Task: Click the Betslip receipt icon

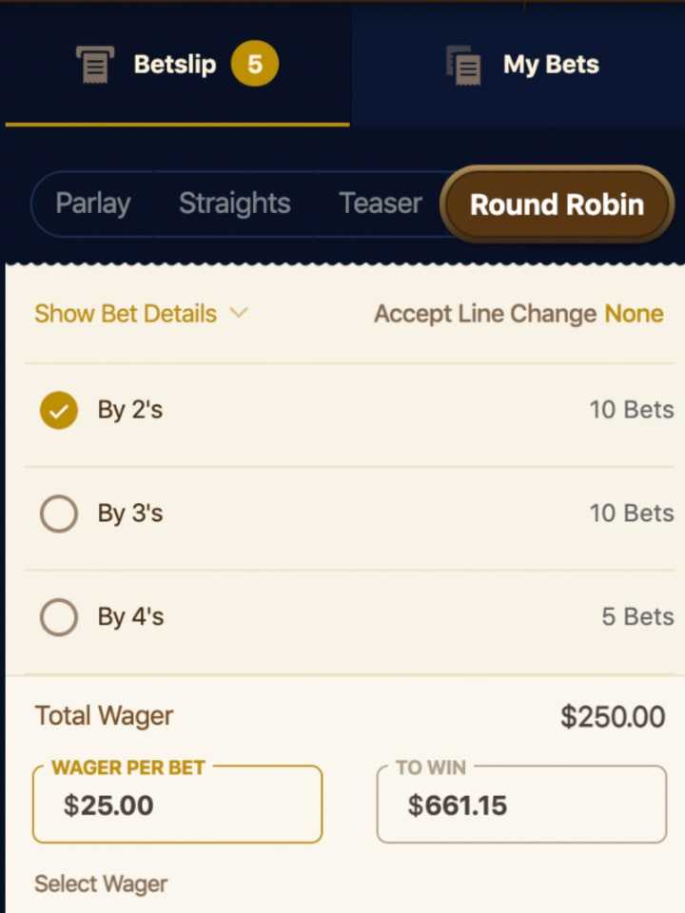Action: 94,64
